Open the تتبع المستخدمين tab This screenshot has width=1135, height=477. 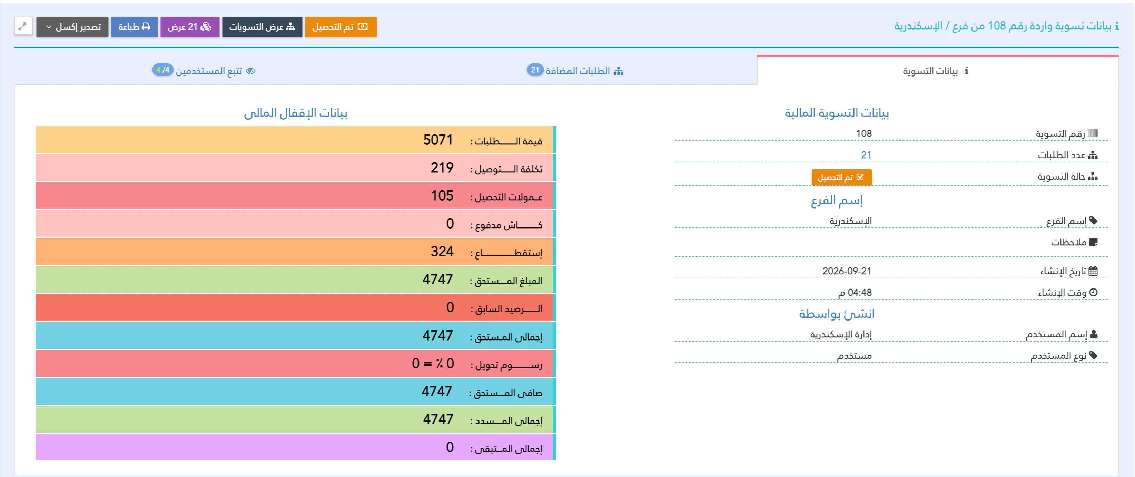click(204, 70)
